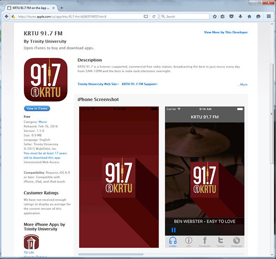Click the 'Size: 0.9 MB' text
Viewport: 276px width, 259px height.
click(x=33, y=135)
